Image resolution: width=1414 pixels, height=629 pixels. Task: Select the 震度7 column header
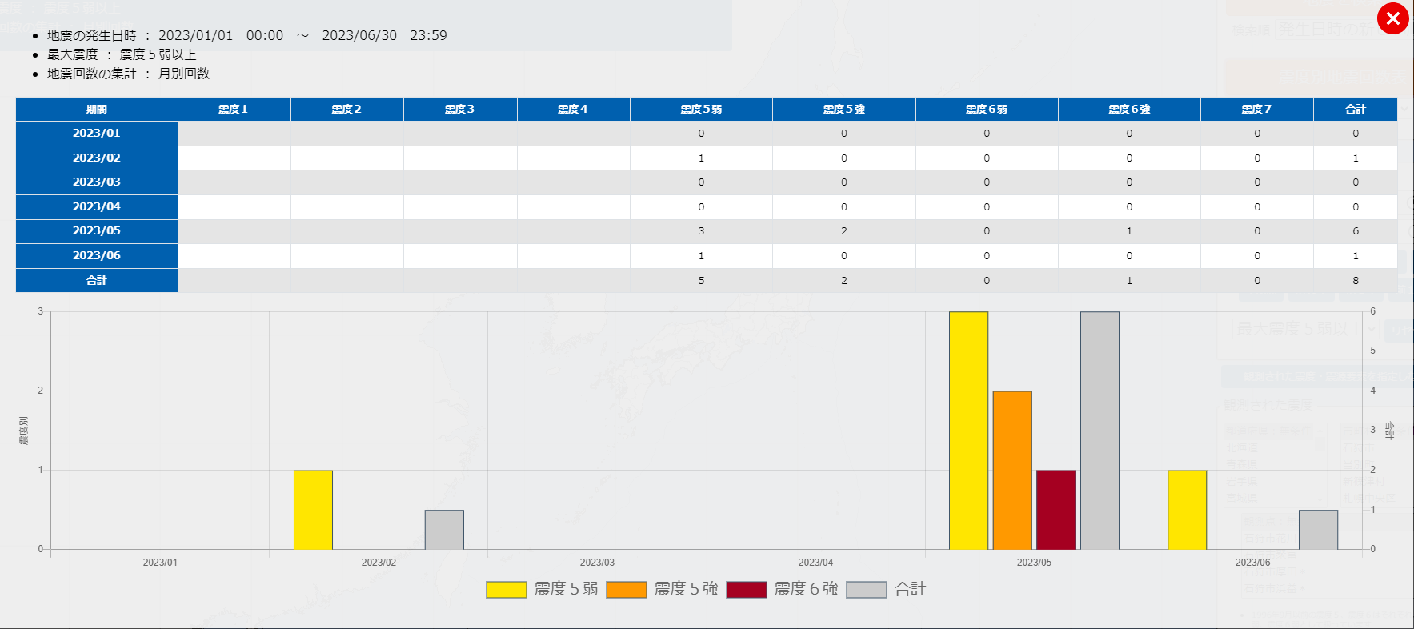point(1256,110)
